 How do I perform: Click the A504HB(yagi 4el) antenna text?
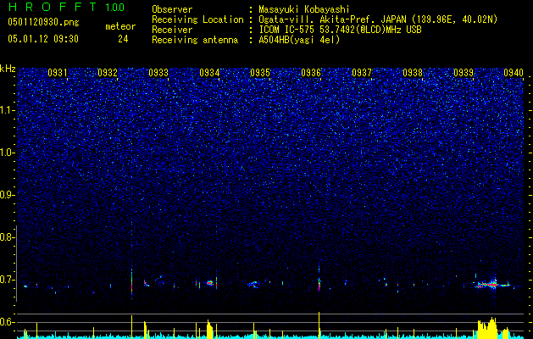(299, 40)
